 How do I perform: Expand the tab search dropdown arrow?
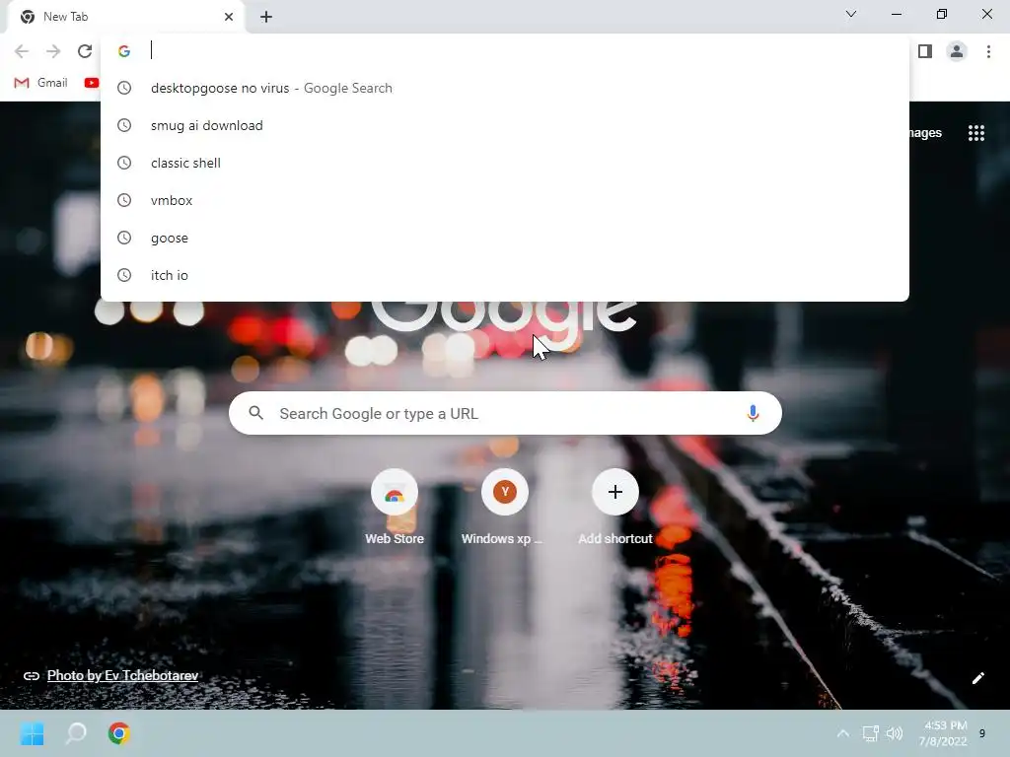(851, 14)
